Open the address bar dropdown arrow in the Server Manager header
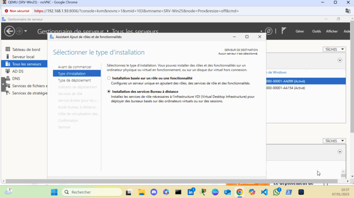This screenshot has height=198, width=354. click(261, 31)
